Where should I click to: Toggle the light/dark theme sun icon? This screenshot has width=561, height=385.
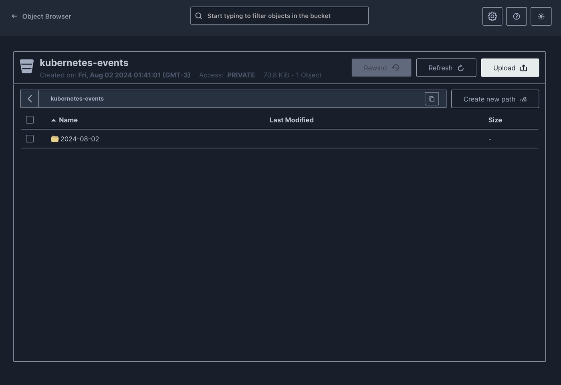pos(541,16)
